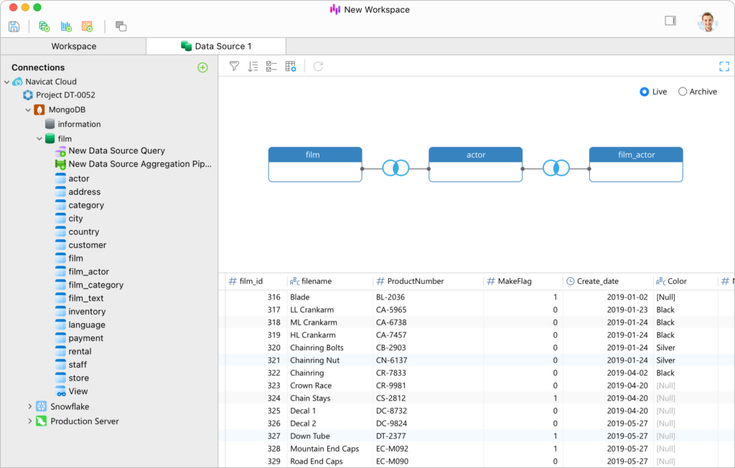
Task: Collapse the MongoDB connection
Action: click(29, 109)
